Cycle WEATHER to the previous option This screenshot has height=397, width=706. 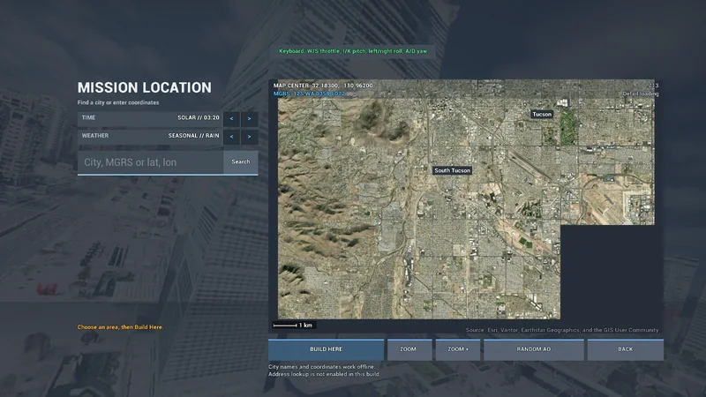(x=231, y=137)
